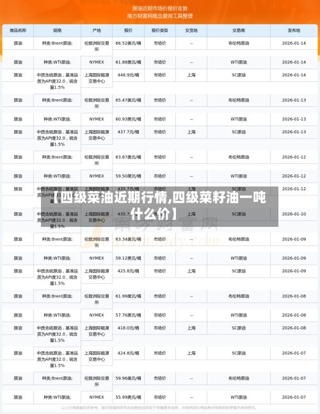Click the date in the 418.0元/桶 row
Screen dimensions: 320x414
tap(294, 328)
